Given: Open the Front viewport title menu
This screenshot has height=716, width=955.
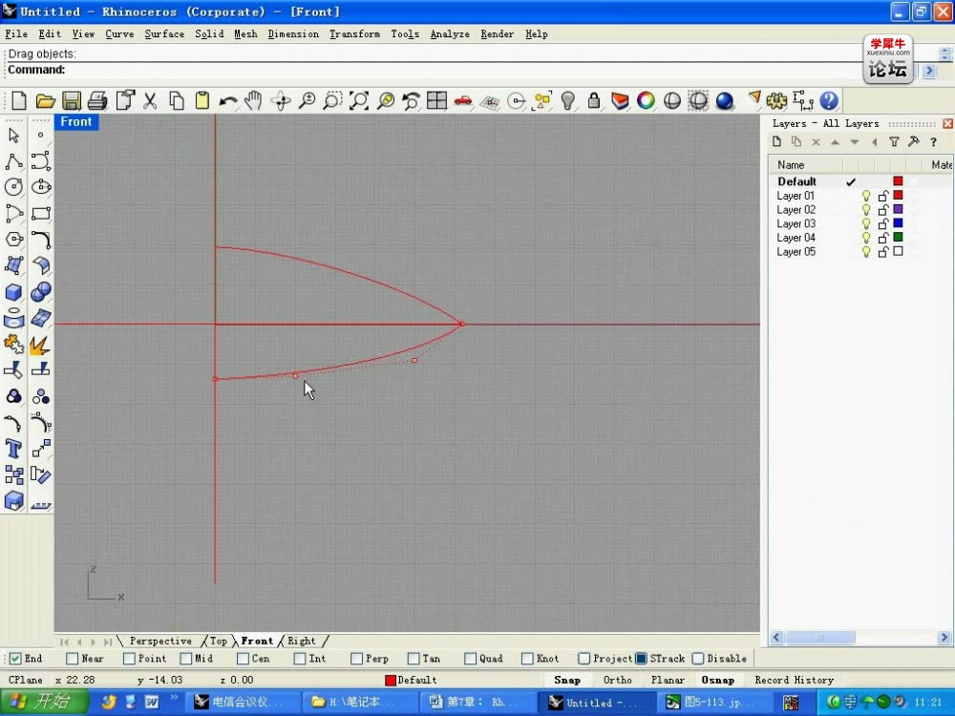Looking at the screenshot, I should (76, 122).
